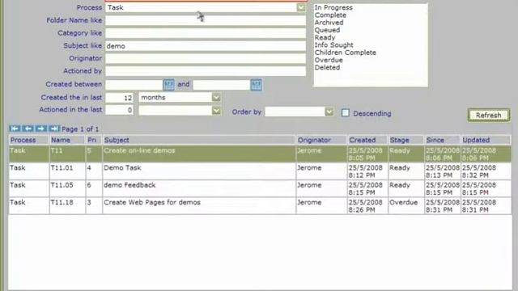
Task: Select the demo Feedback row subject
Action: (129, 185)
